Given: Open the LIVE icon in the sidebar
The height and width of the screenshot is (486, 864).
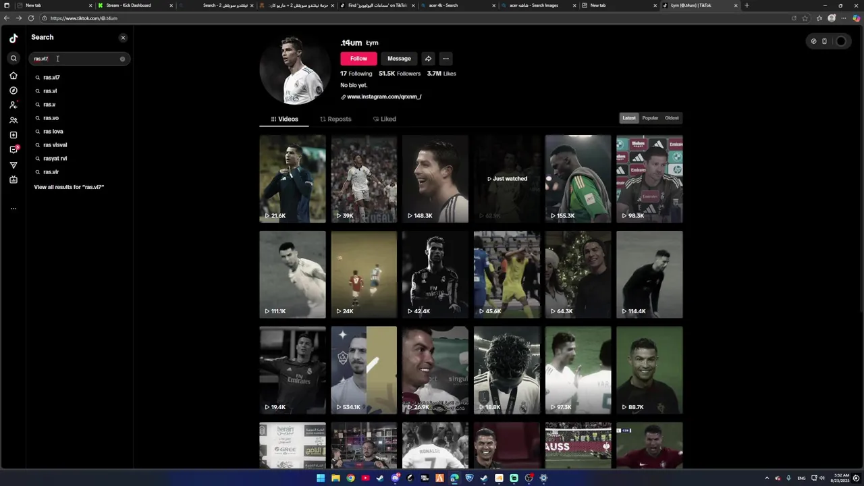Looking at the screenshot, I should (x=13, y=180).
